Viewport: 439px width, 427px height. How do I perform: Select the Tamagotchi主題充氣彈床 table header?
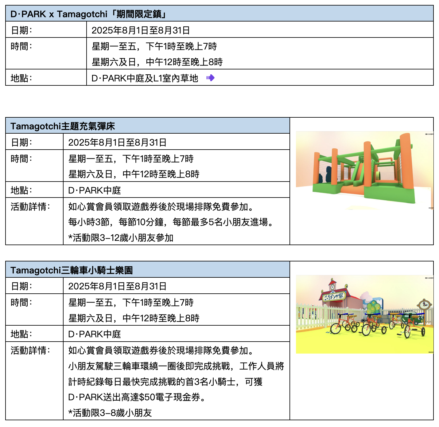(x=63, y=126)
